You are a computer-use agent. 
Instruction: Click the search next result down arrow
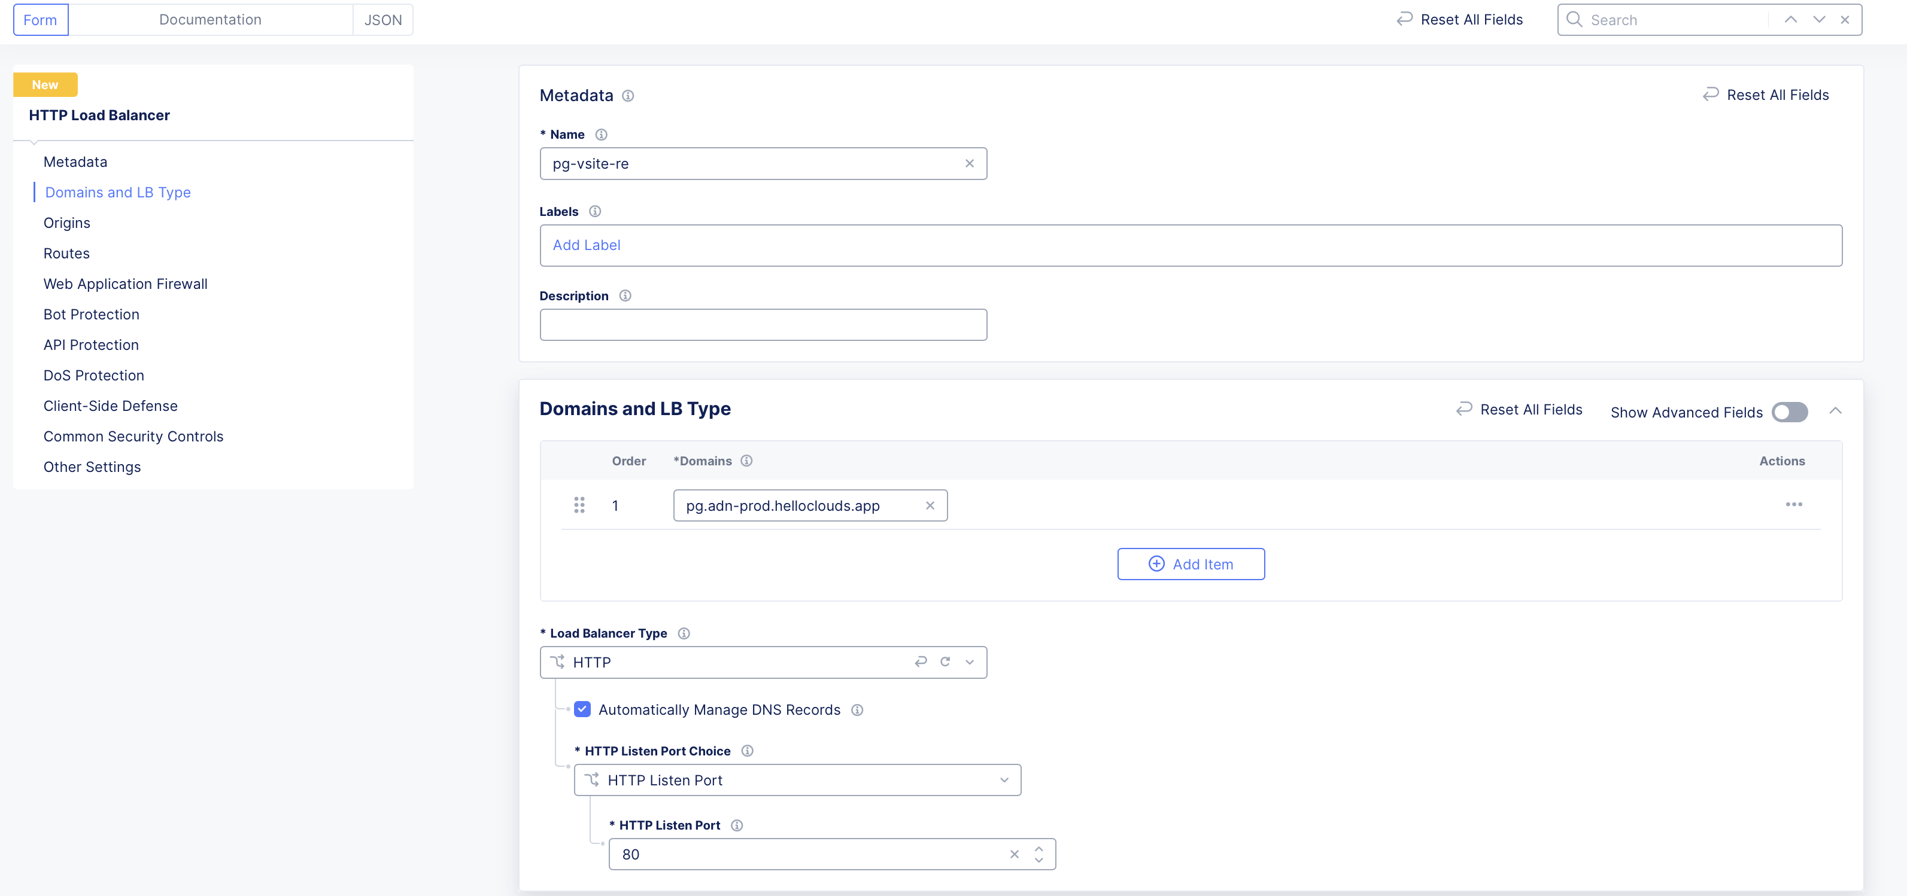click(1818, 20)
